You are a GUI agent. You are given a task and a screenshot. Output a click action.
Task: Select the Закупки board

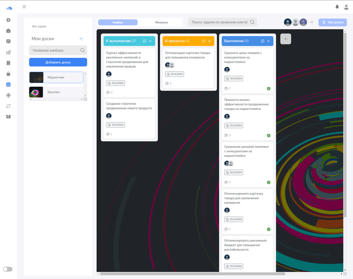click(56, 92)
